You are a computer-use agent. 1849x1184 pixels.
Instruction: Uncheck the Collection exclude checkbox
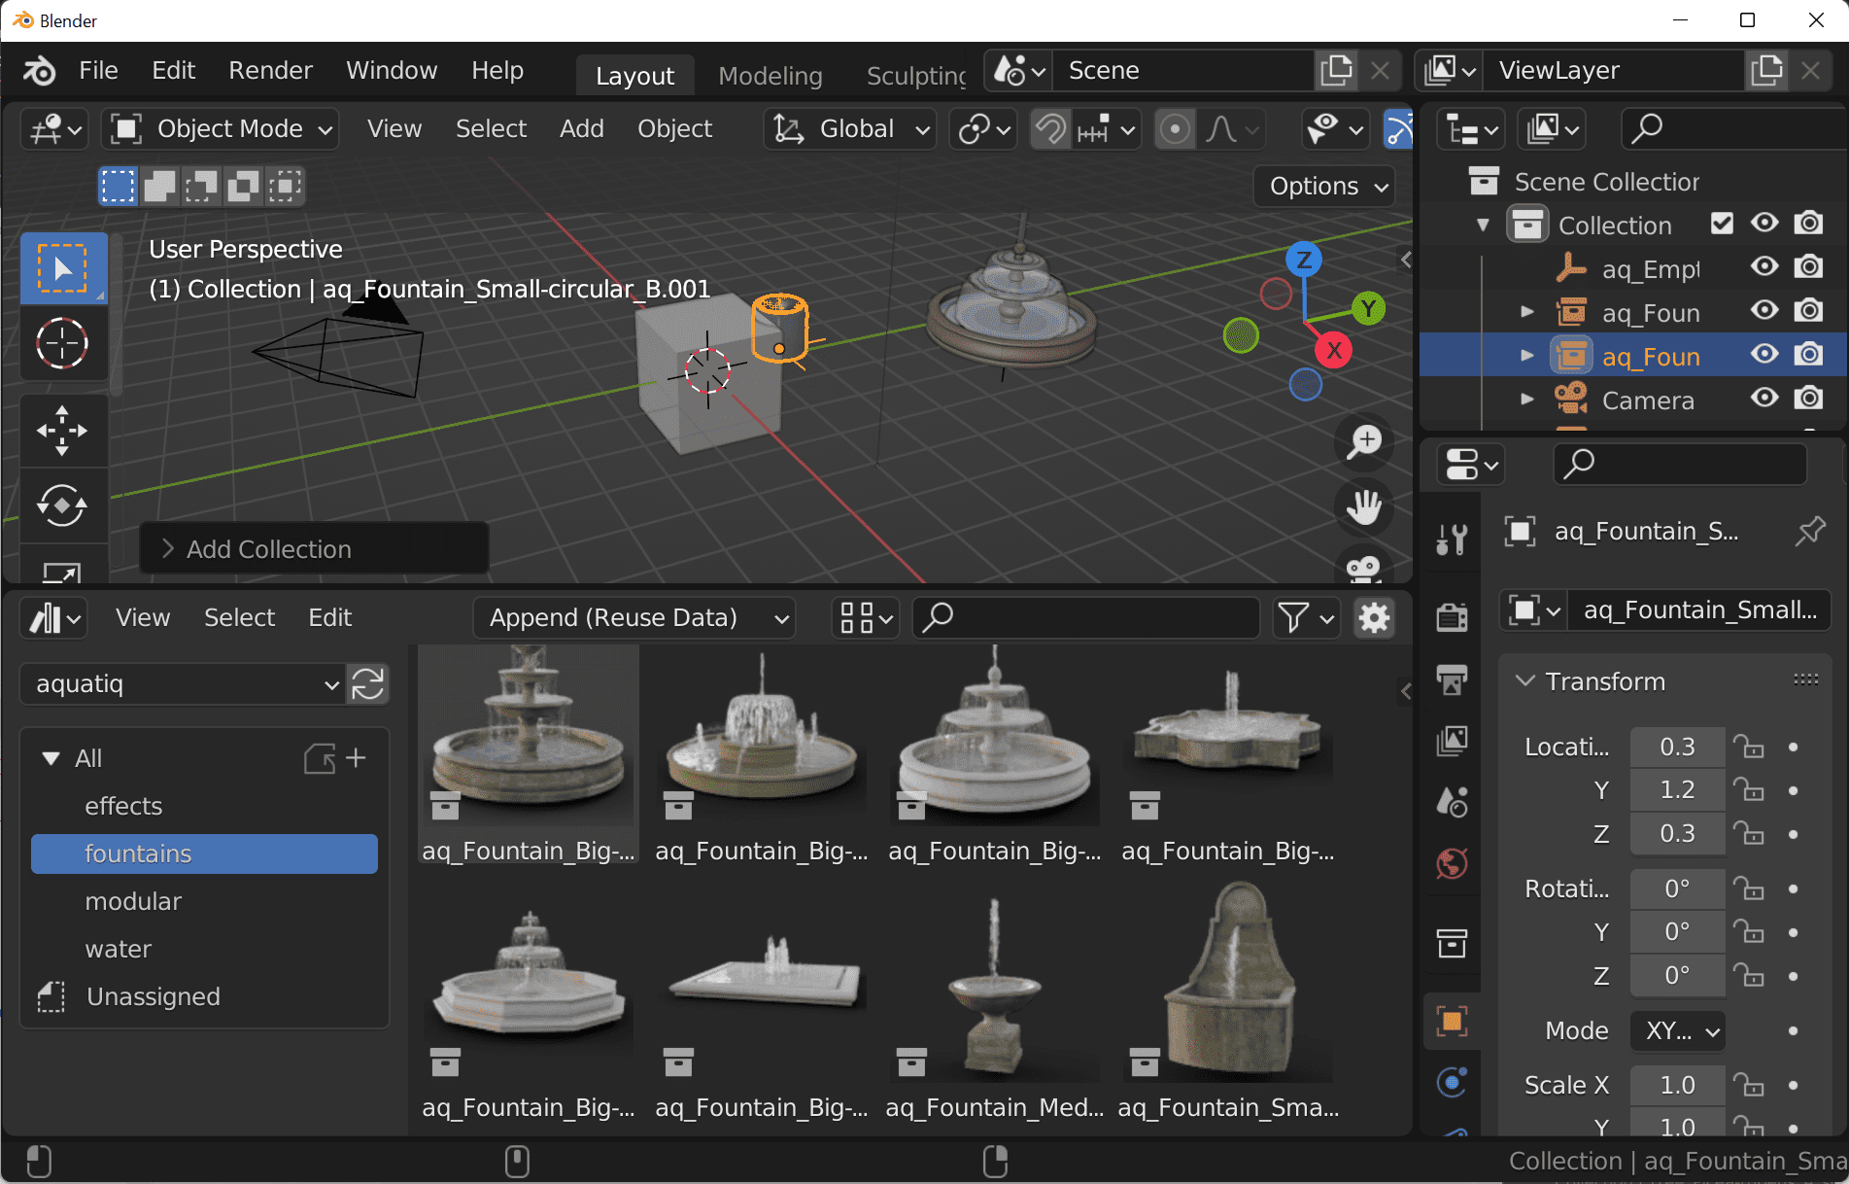pos(1722,225)
